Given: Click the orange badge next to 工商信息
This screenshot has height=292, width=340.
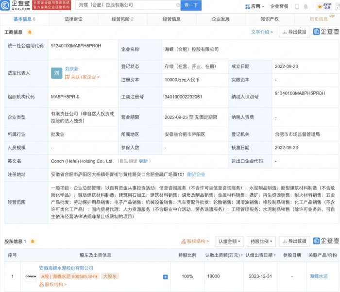Looking at the screenshot, I should [x=30, y=32].
